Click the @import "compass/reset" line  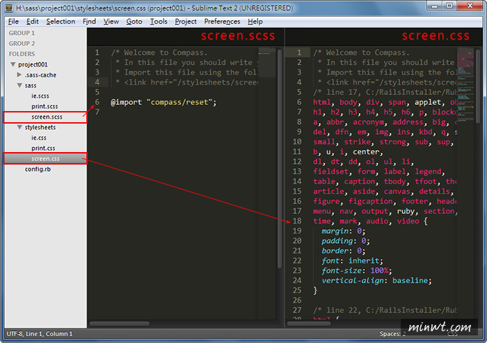(163, 102)
